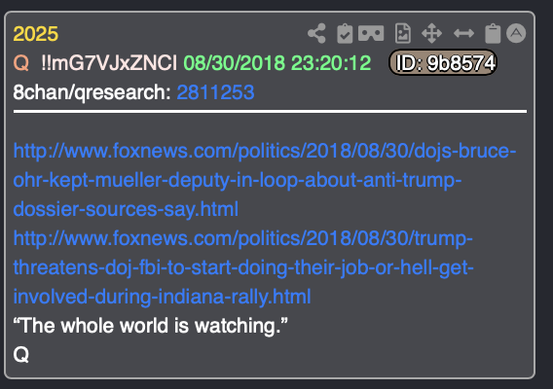Click the image file icon
553x389 pixels.
click(403, 33)
